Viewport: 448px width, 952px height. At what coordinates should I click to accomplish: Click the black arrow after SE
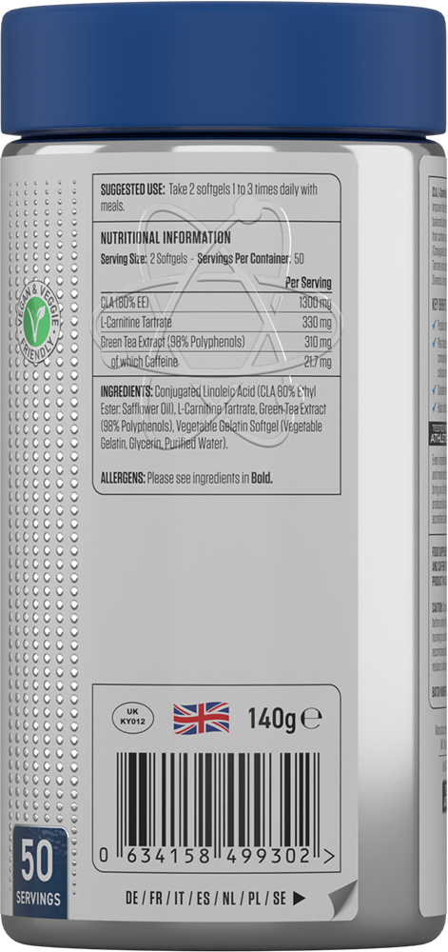[299, 899]
